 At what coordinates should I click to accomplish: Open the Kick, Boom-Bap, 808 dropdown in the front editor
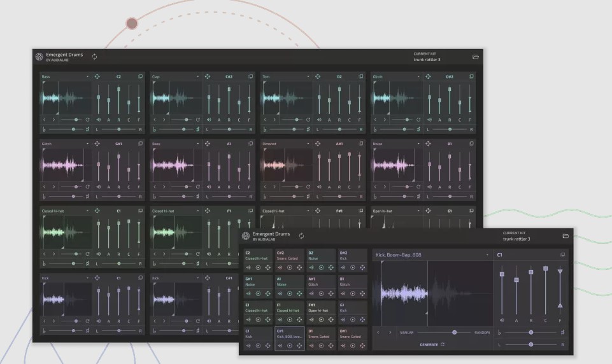click(x=432, y=255)
